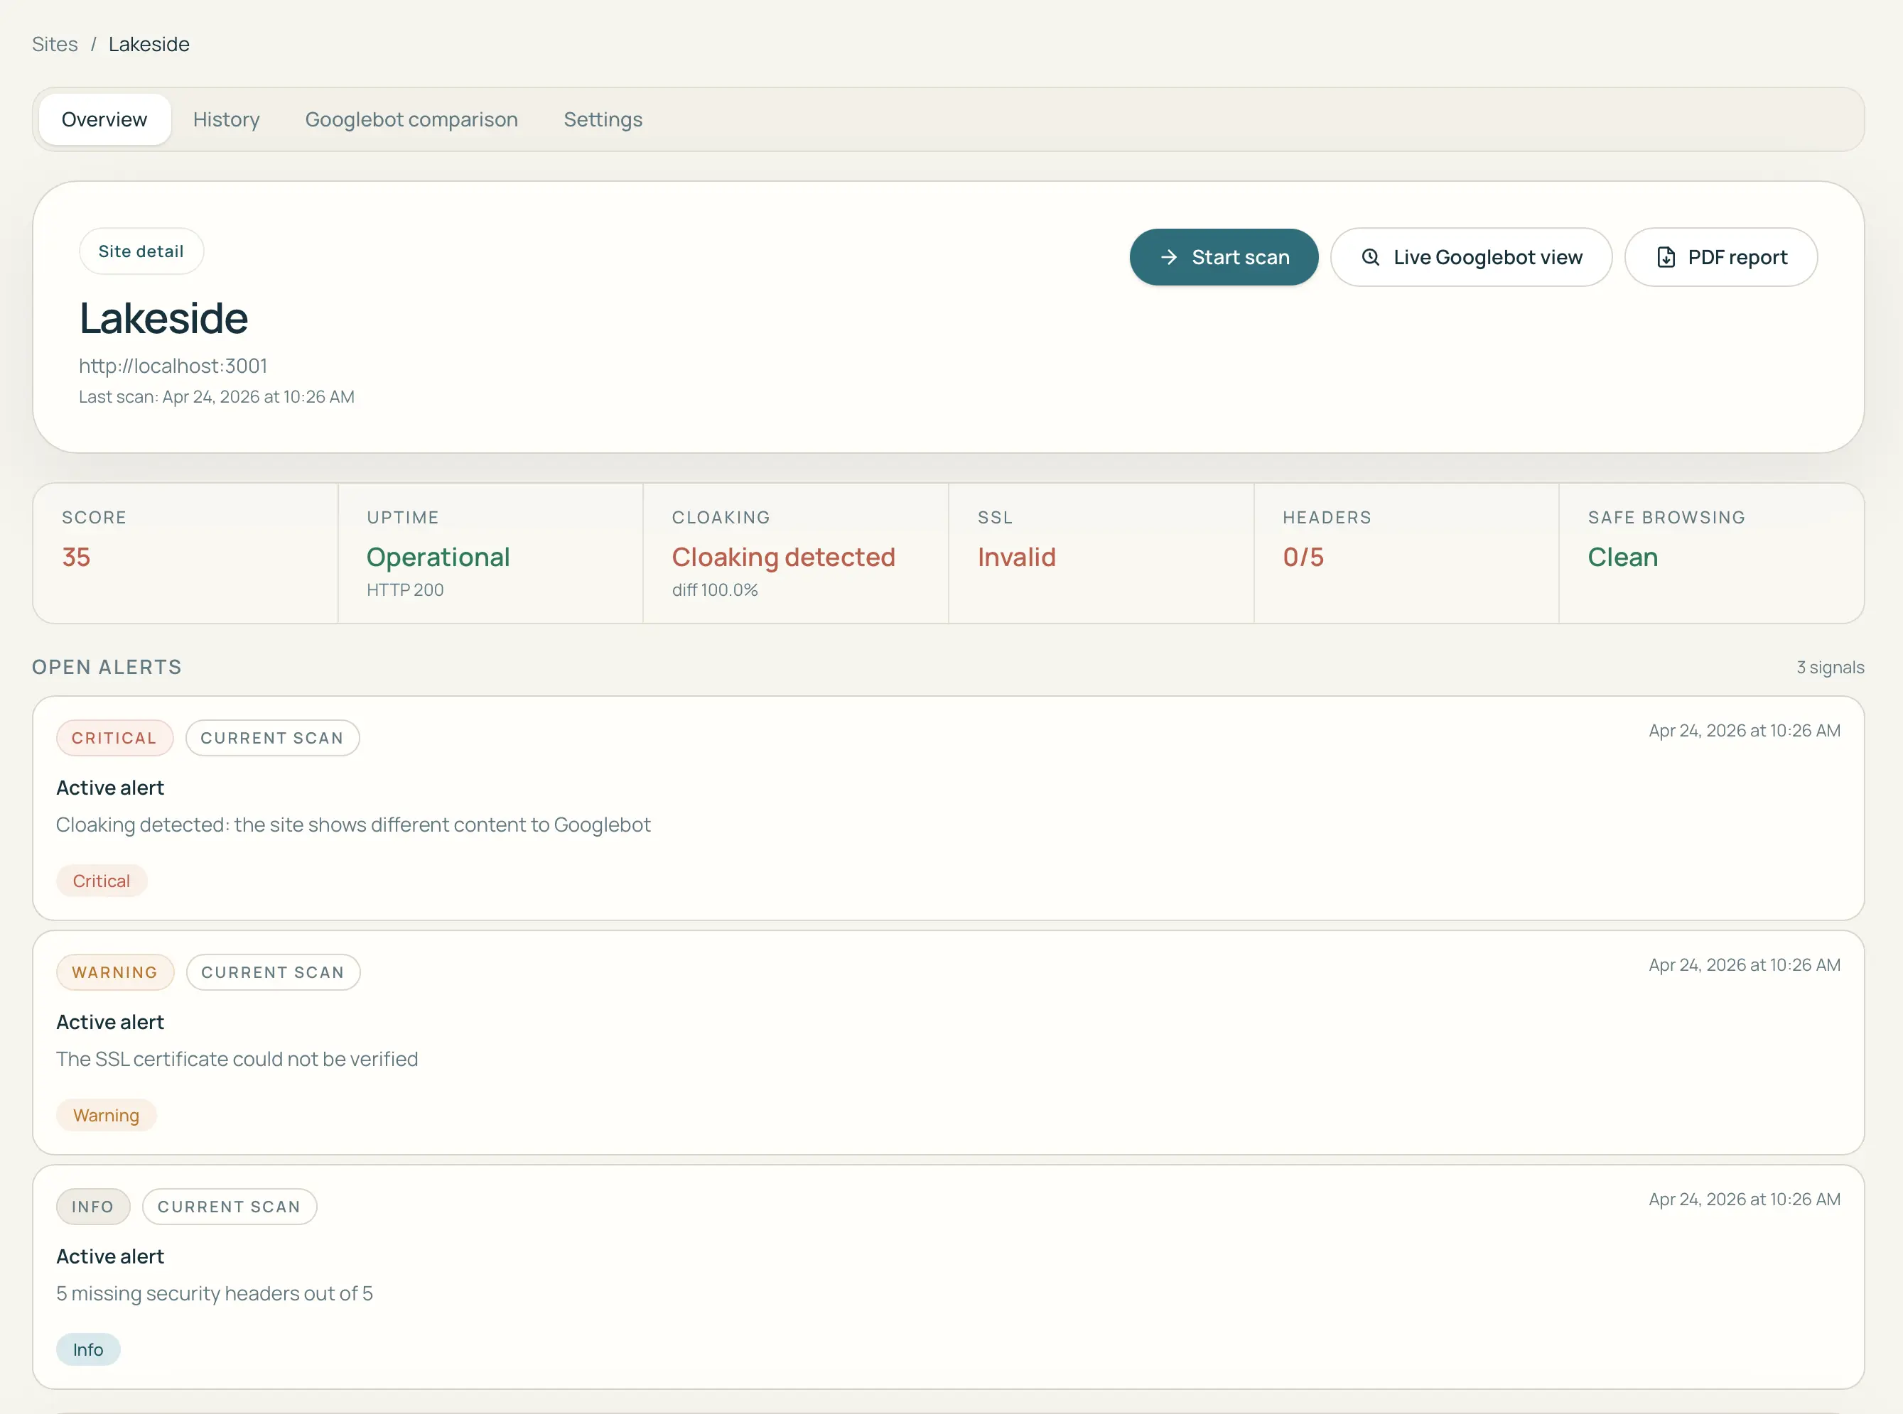Switch to the Overview tab
Image resolution: width=1903 pixels, height=1414 pixels.
coord(104,119)
